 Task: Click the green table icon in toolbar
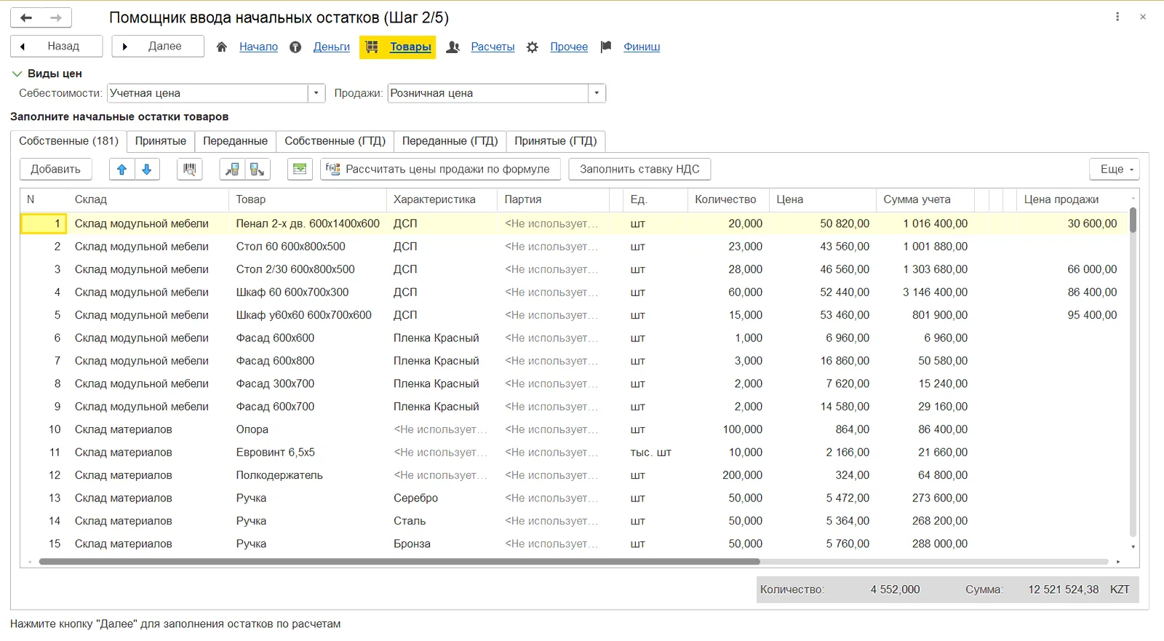click(x=300, y=170)
